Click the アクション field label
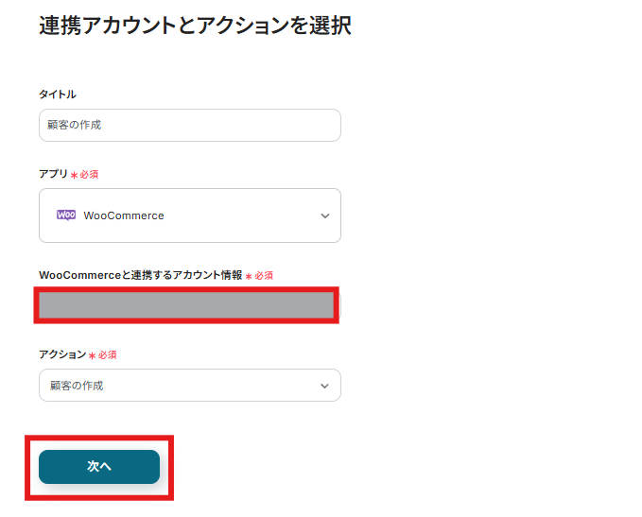642x517 pixels. click(62, 354)
